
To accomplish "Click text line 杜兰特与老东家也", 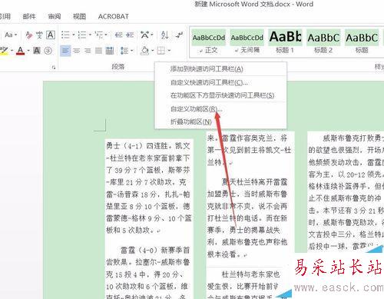I will pyautogui.click(x=250, y=274).
